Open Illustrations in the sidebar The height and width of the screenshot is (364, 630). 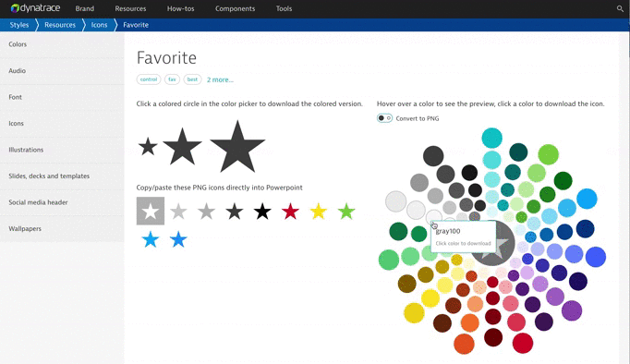[x=62, y=150]
